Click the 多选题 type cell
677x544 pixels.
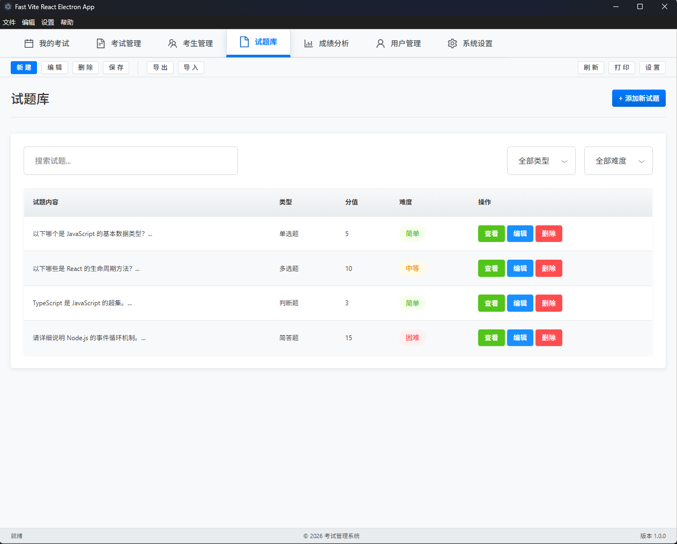point(289,269)
